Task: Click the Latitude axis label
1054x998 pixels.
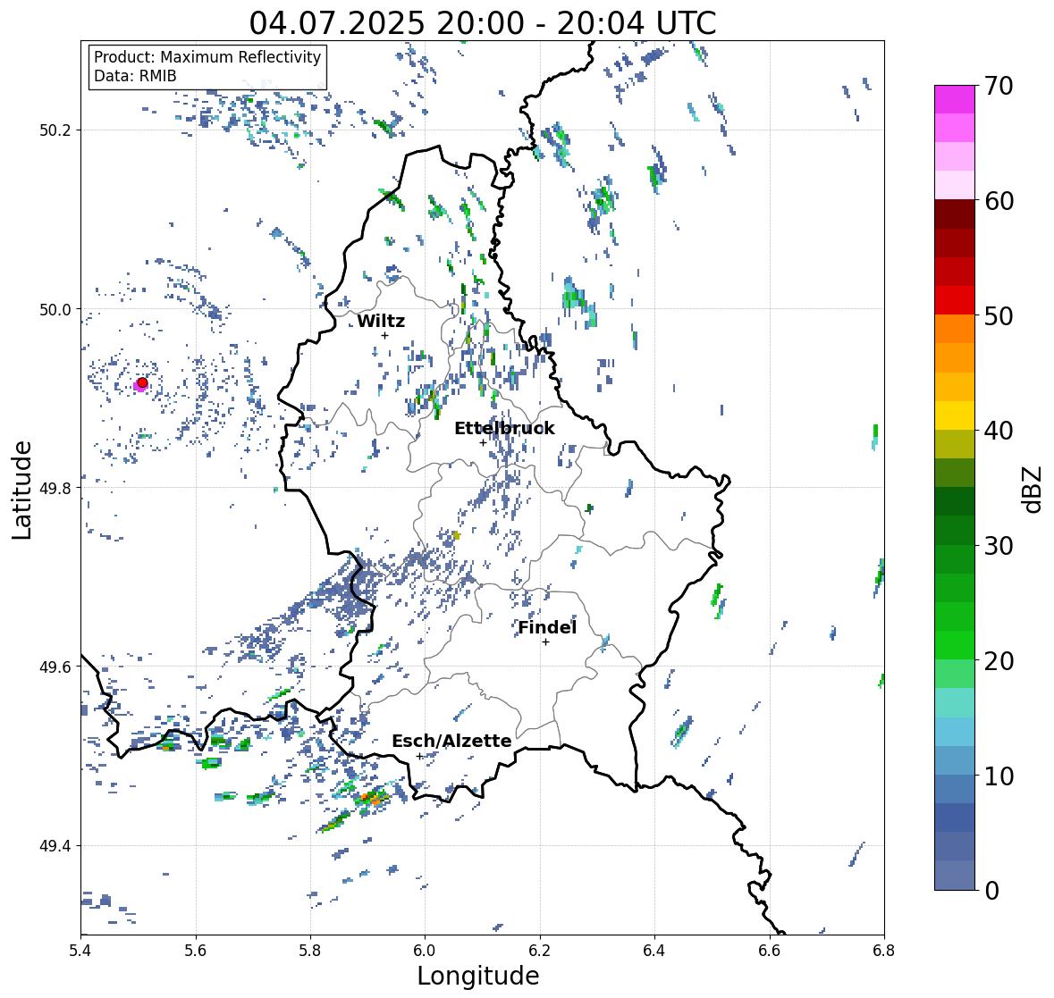Action: click(21, 490)
